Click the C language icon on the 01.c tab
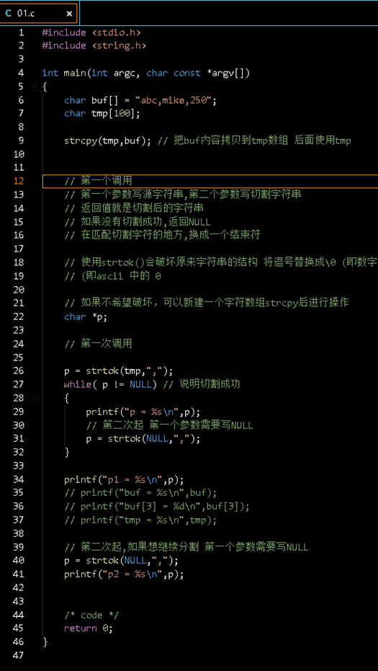This screenshot has height=671, width=378. [x=9, y=14]
